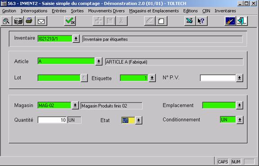
Task: Click the green Excel export icon
Action: (190, 21)
